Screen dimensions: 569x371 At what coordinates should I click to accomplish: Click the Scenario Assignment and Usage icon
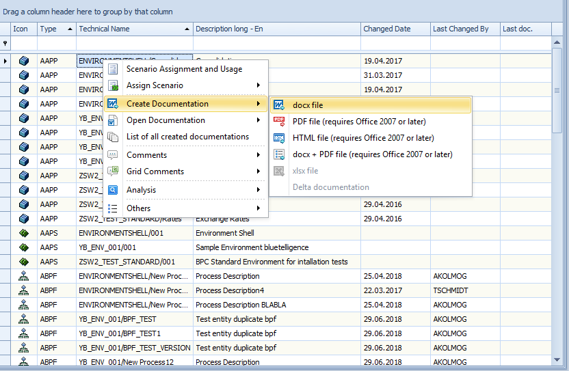click(x=113, y=69)
